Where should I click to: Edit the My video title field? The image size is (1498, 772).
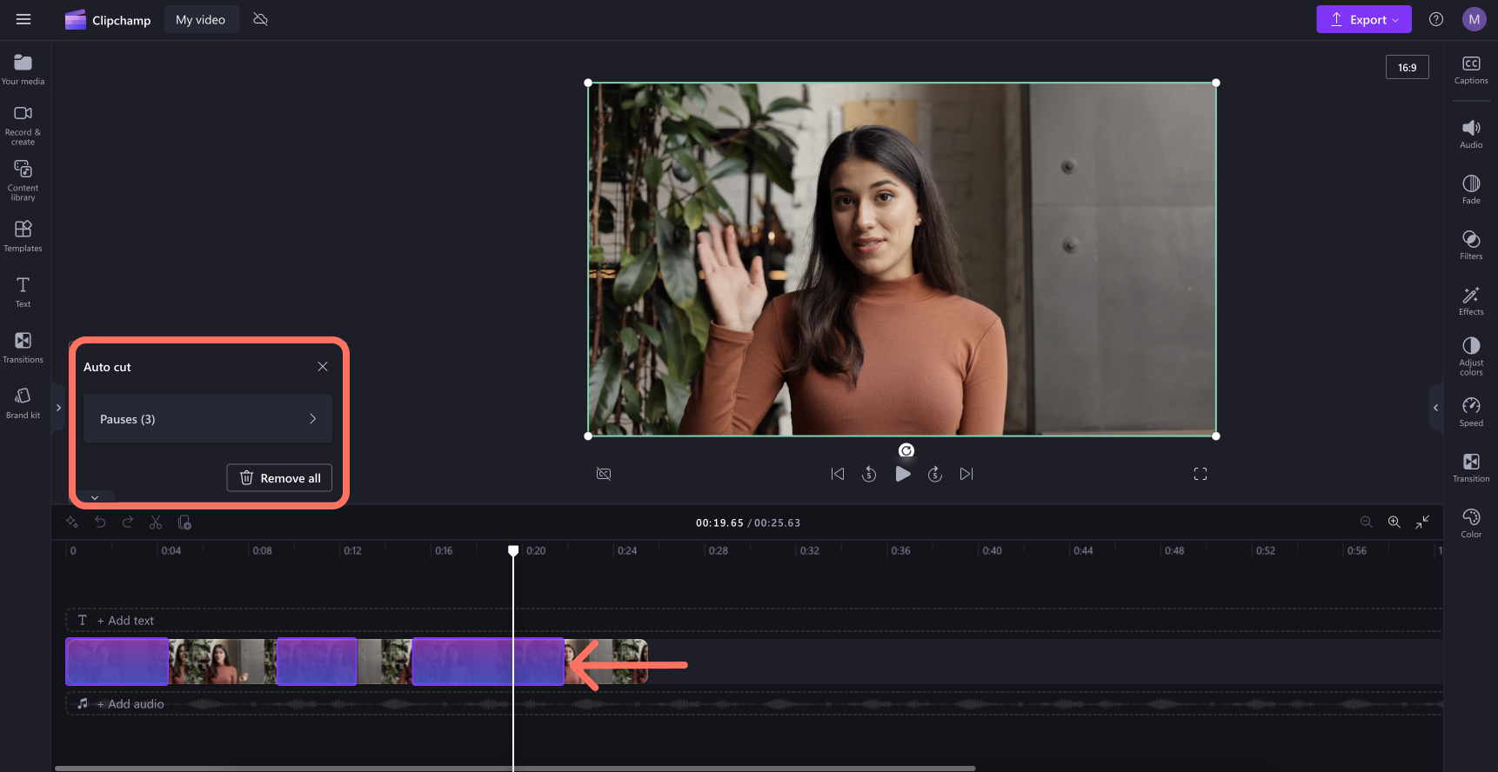[x=201, y=19]
